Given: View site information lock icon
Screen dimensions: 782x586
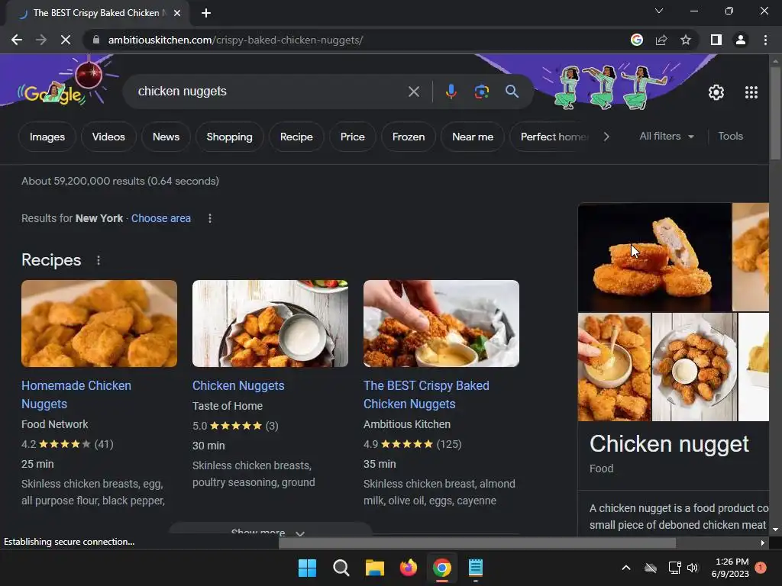Looking at the screenshot, I should [96, 40].
